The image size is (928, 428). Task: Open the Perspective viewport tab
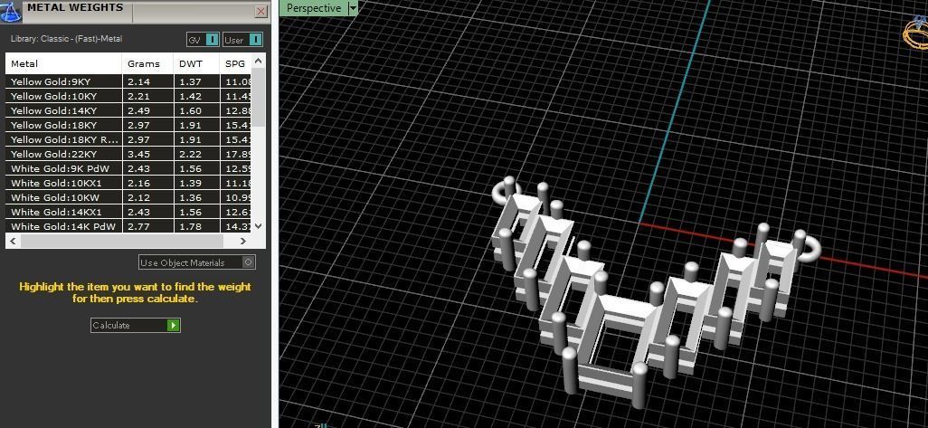pos(314,8)
